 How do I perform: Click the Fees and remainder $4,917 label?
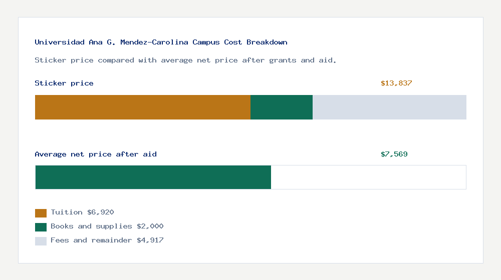pos(107,240)
